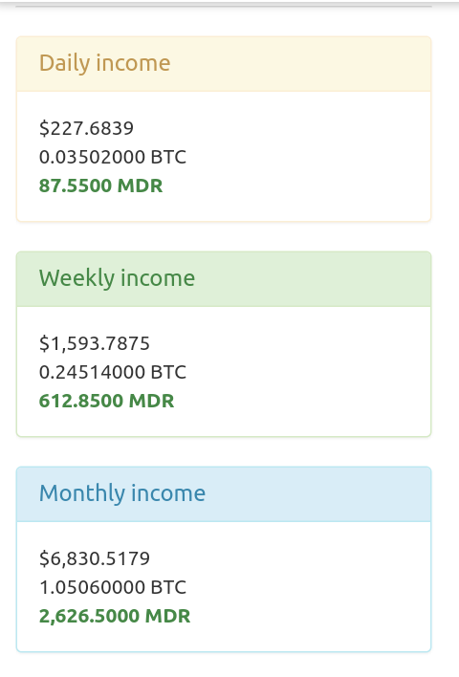The height and width of the screenshot is (677, 459).
Task: Click the Weekly income panel heading
Action: click(x=117, y=278)
